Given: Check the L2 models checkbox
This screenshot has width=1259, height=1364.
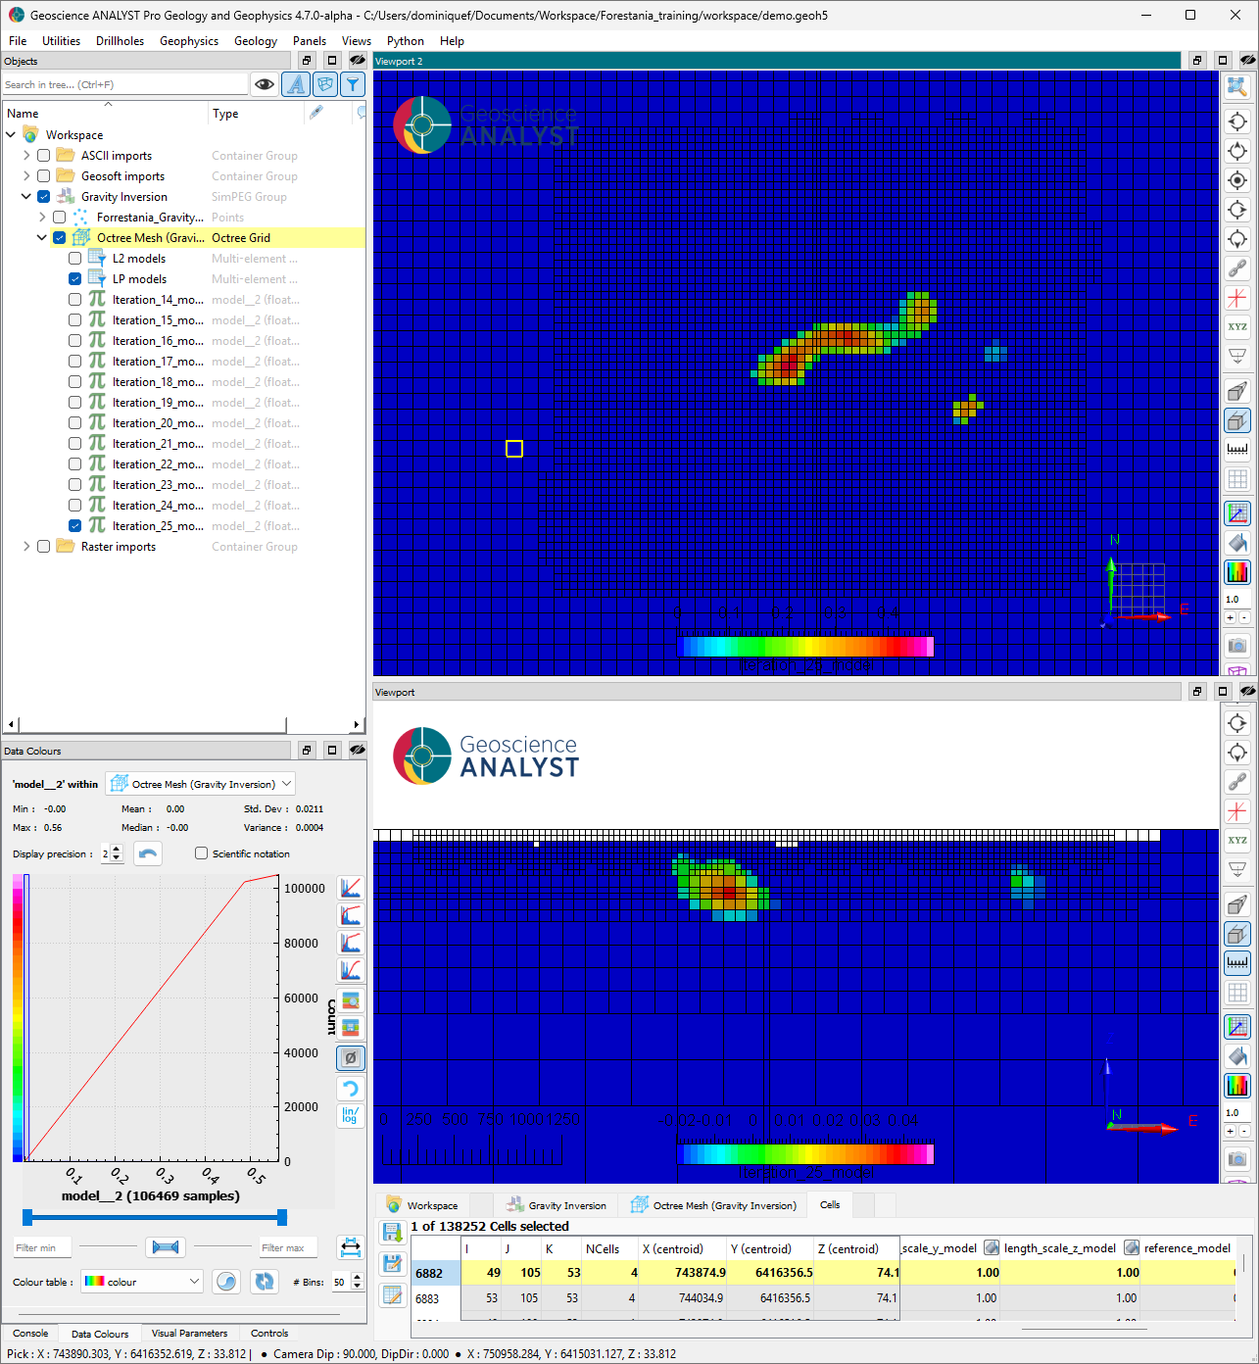Looking at the screenshot, I should tap(75, 259).
